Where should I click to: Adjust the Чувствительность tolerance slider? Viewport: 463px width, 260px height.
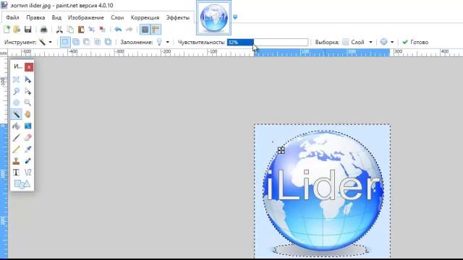268,42
